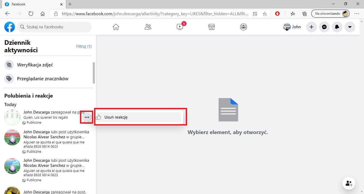Click the Publiczne globe icon on first activity
The image size is (364, 194).
click(x=24, y=123)
